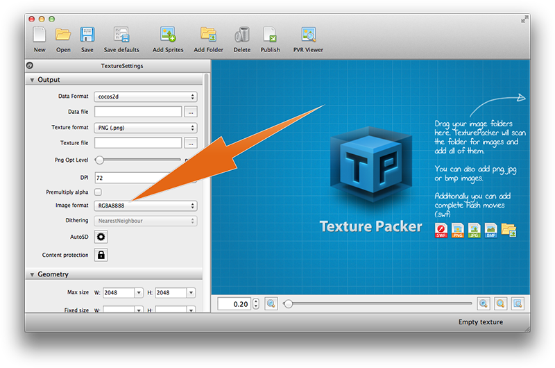Click the Save toolbar icon
Image resolution: width=555 pixels, height=368 pixels.
(87, 35)
